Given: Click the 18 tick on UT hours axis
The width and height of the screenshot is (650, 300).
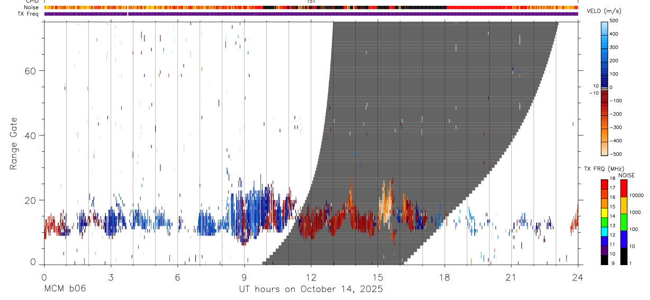Looking at the screenshot, I should tap(444, 277).
